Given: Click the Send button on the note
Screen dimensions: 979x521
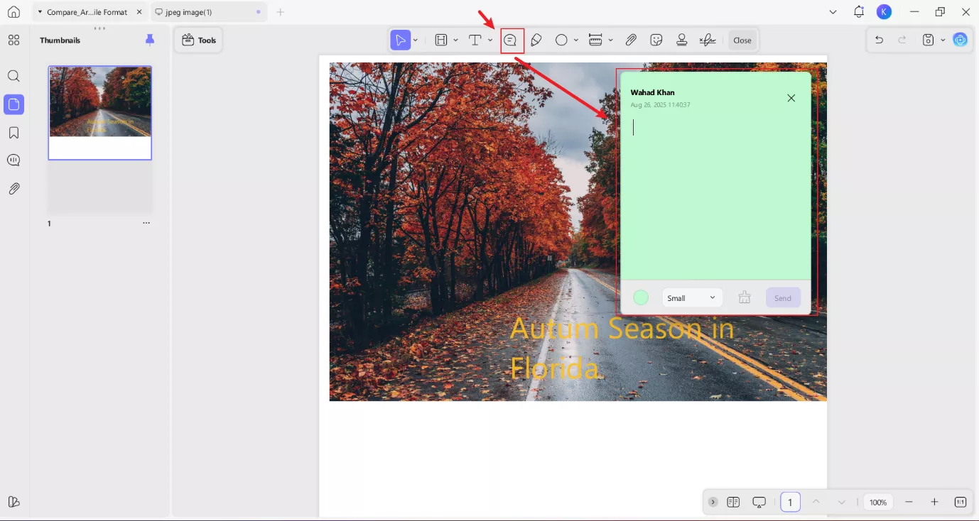Looking at the screenshot, I should click(782, 297).
